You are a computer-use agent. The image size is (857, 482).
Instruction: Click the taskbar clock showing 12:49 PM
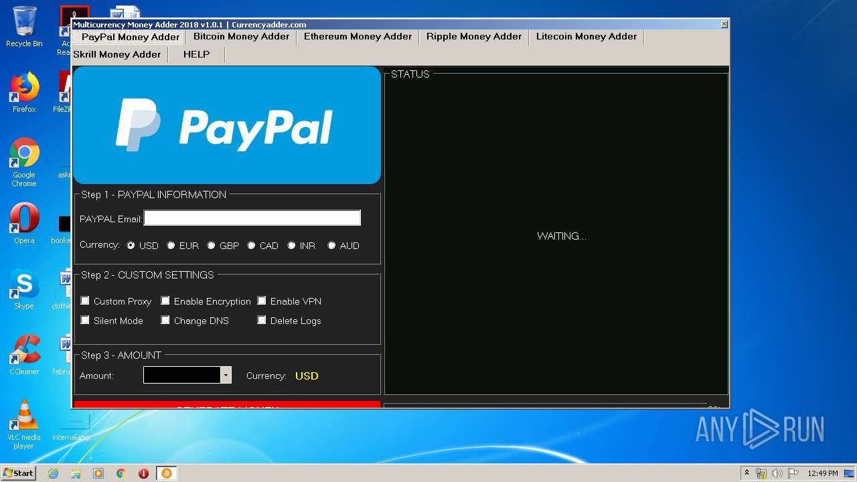pyautogui.click(x=823, y=473)
